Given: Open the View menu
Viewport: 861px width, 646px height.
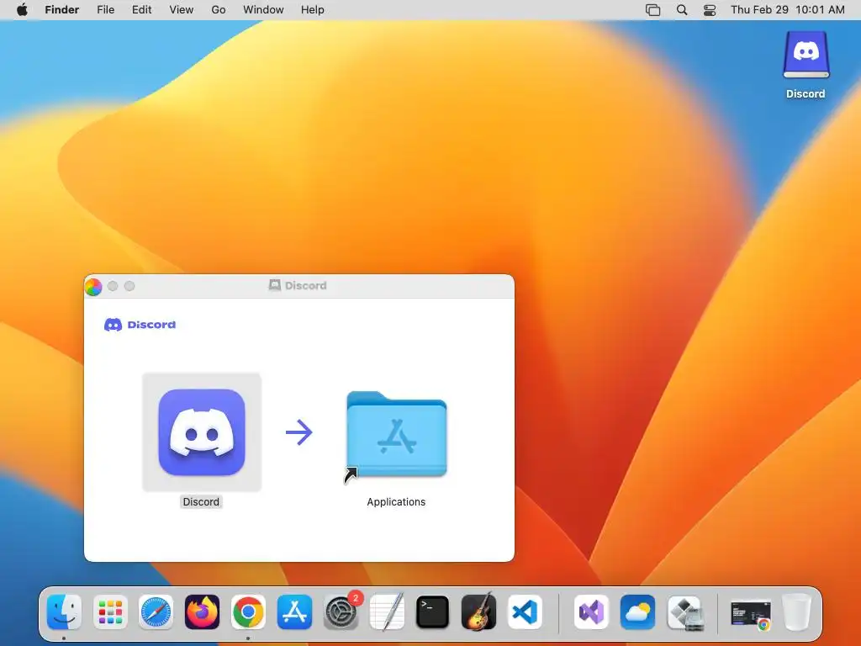Looking at the screenshot, I should pyautogui.click(x=182, y=10).
